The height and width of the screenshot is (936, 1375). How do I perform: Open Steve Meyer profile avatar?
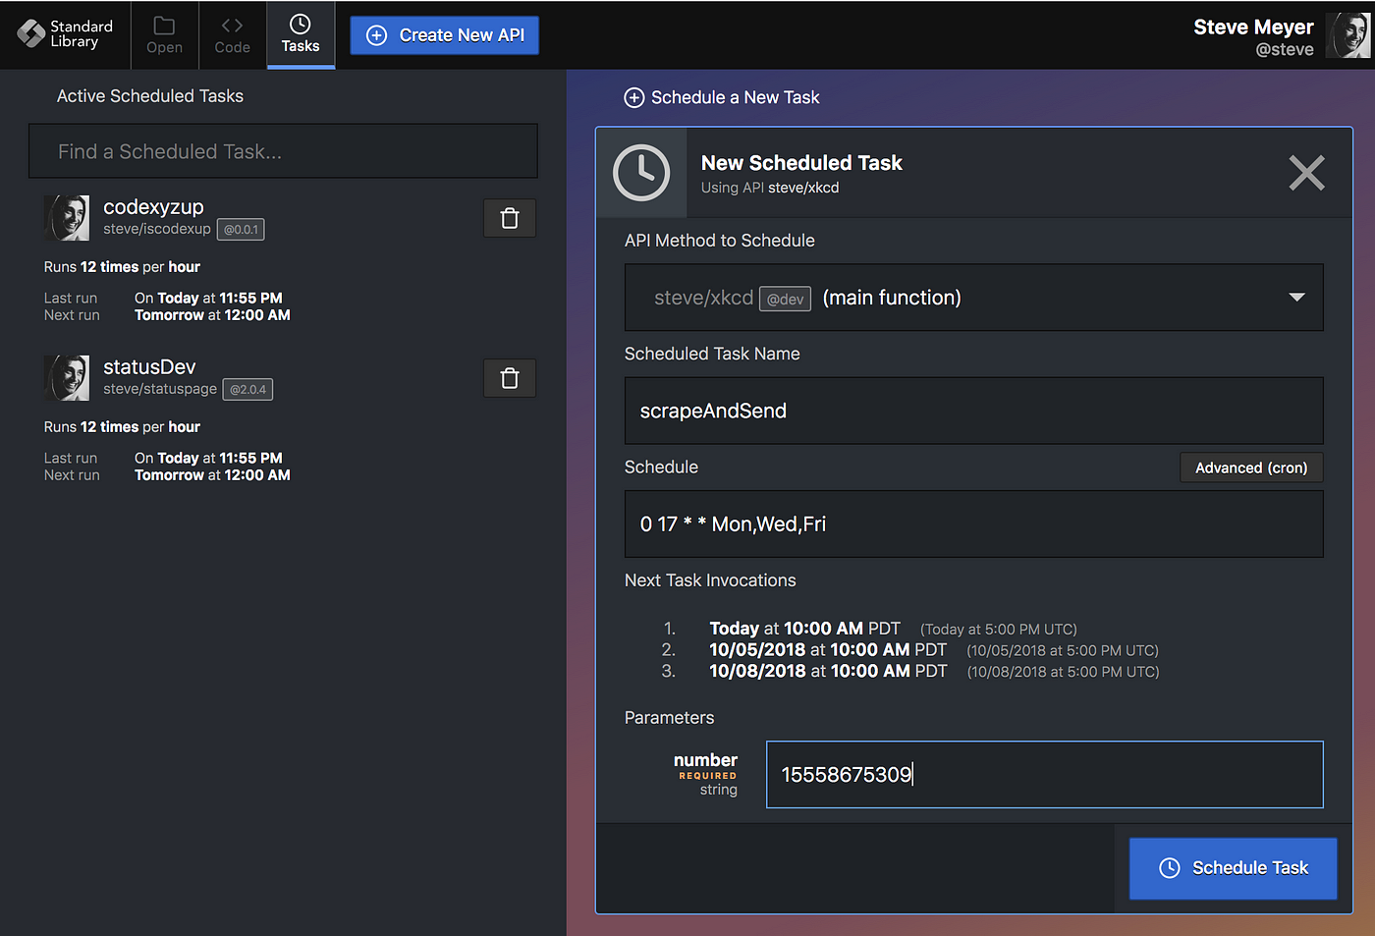1347,35
